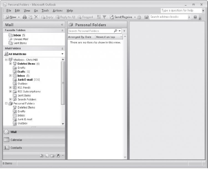
Task: Collapse the Mail Folders section
Action: click(62, 49)
